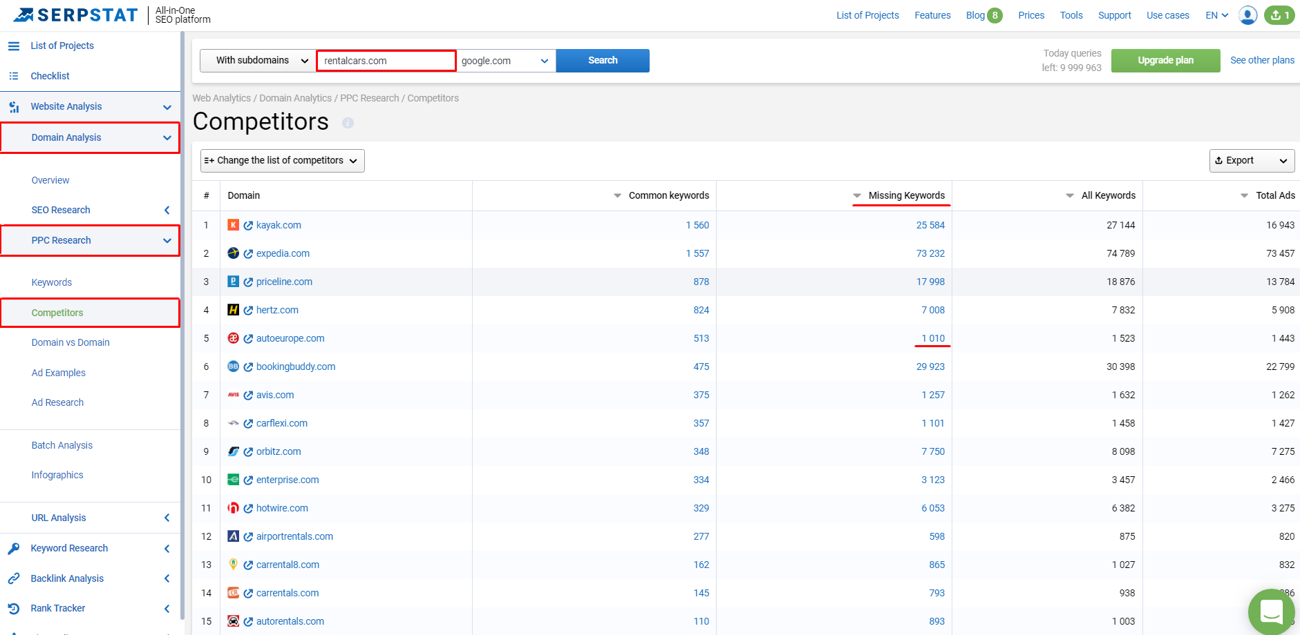The width and height of the screenshot is (1300, 635).
Task: Open Infographics page
Action: 57,475
